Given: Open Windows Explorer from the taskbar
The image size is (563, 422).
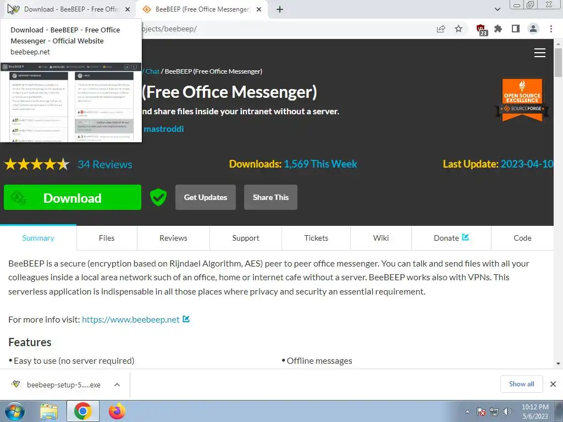Looking at the screenshot, I should pyautogui.click(x=49, y=411).
